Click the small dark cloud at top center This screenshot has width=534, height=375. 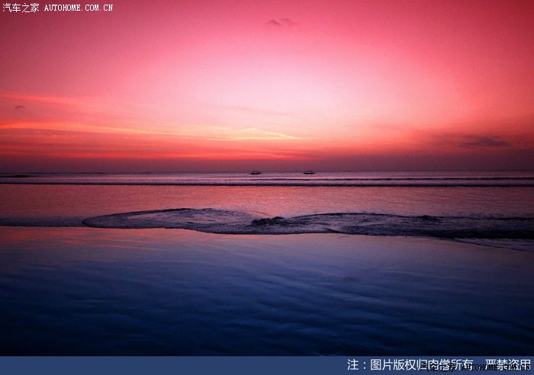click(279, 22)
